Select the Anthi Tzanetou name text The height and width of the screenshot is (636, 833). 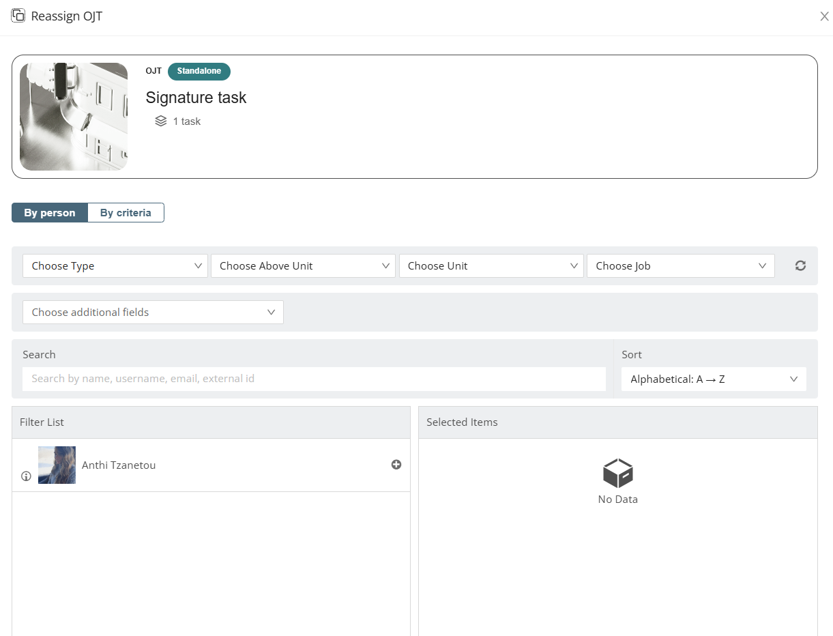pyautogui.click(x=119, y=465)
